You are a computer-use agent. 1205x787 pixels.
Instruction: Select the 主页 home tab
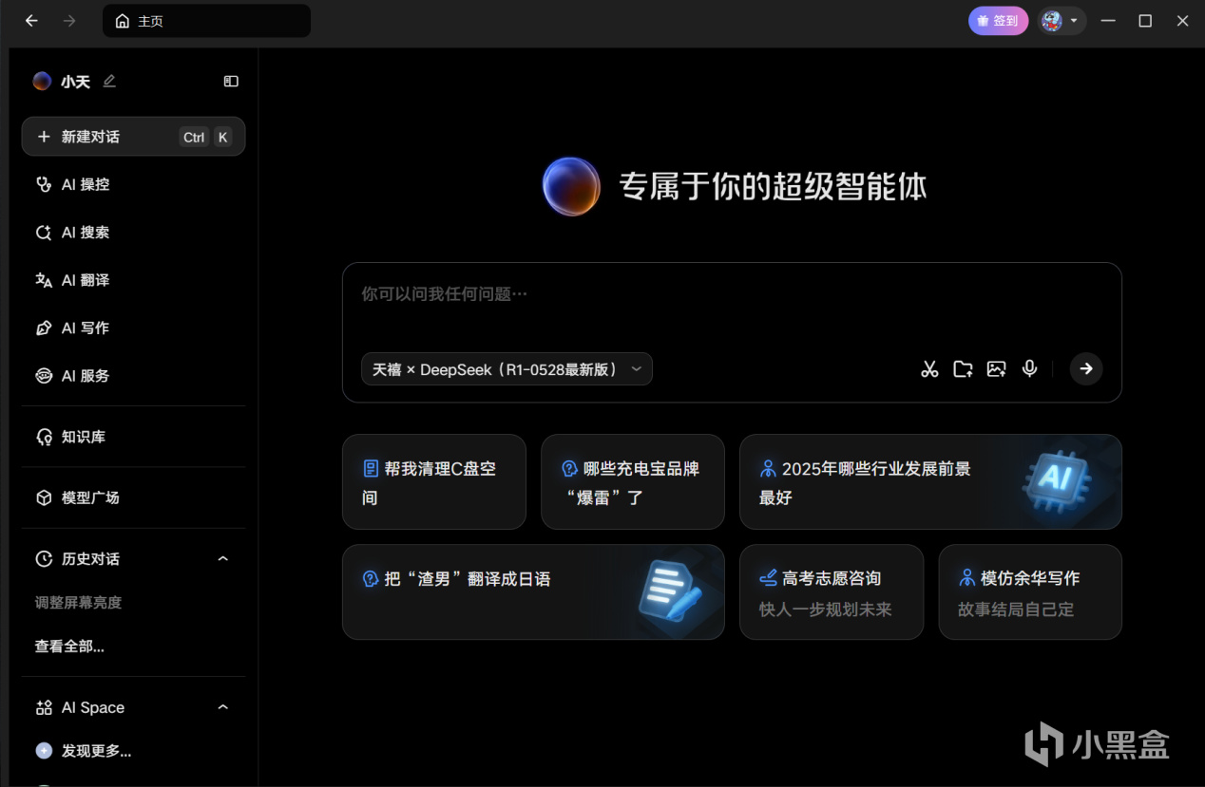[206, 21]
